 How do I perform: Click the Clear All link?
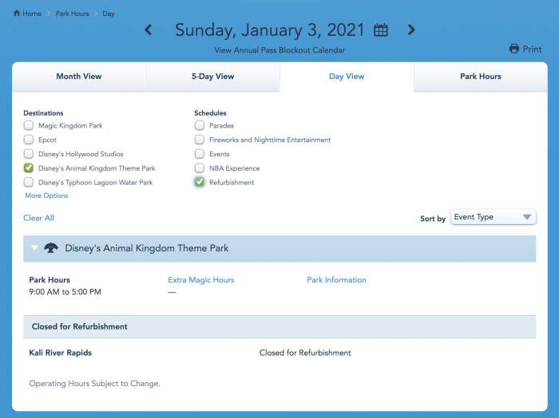coord(38,218)
